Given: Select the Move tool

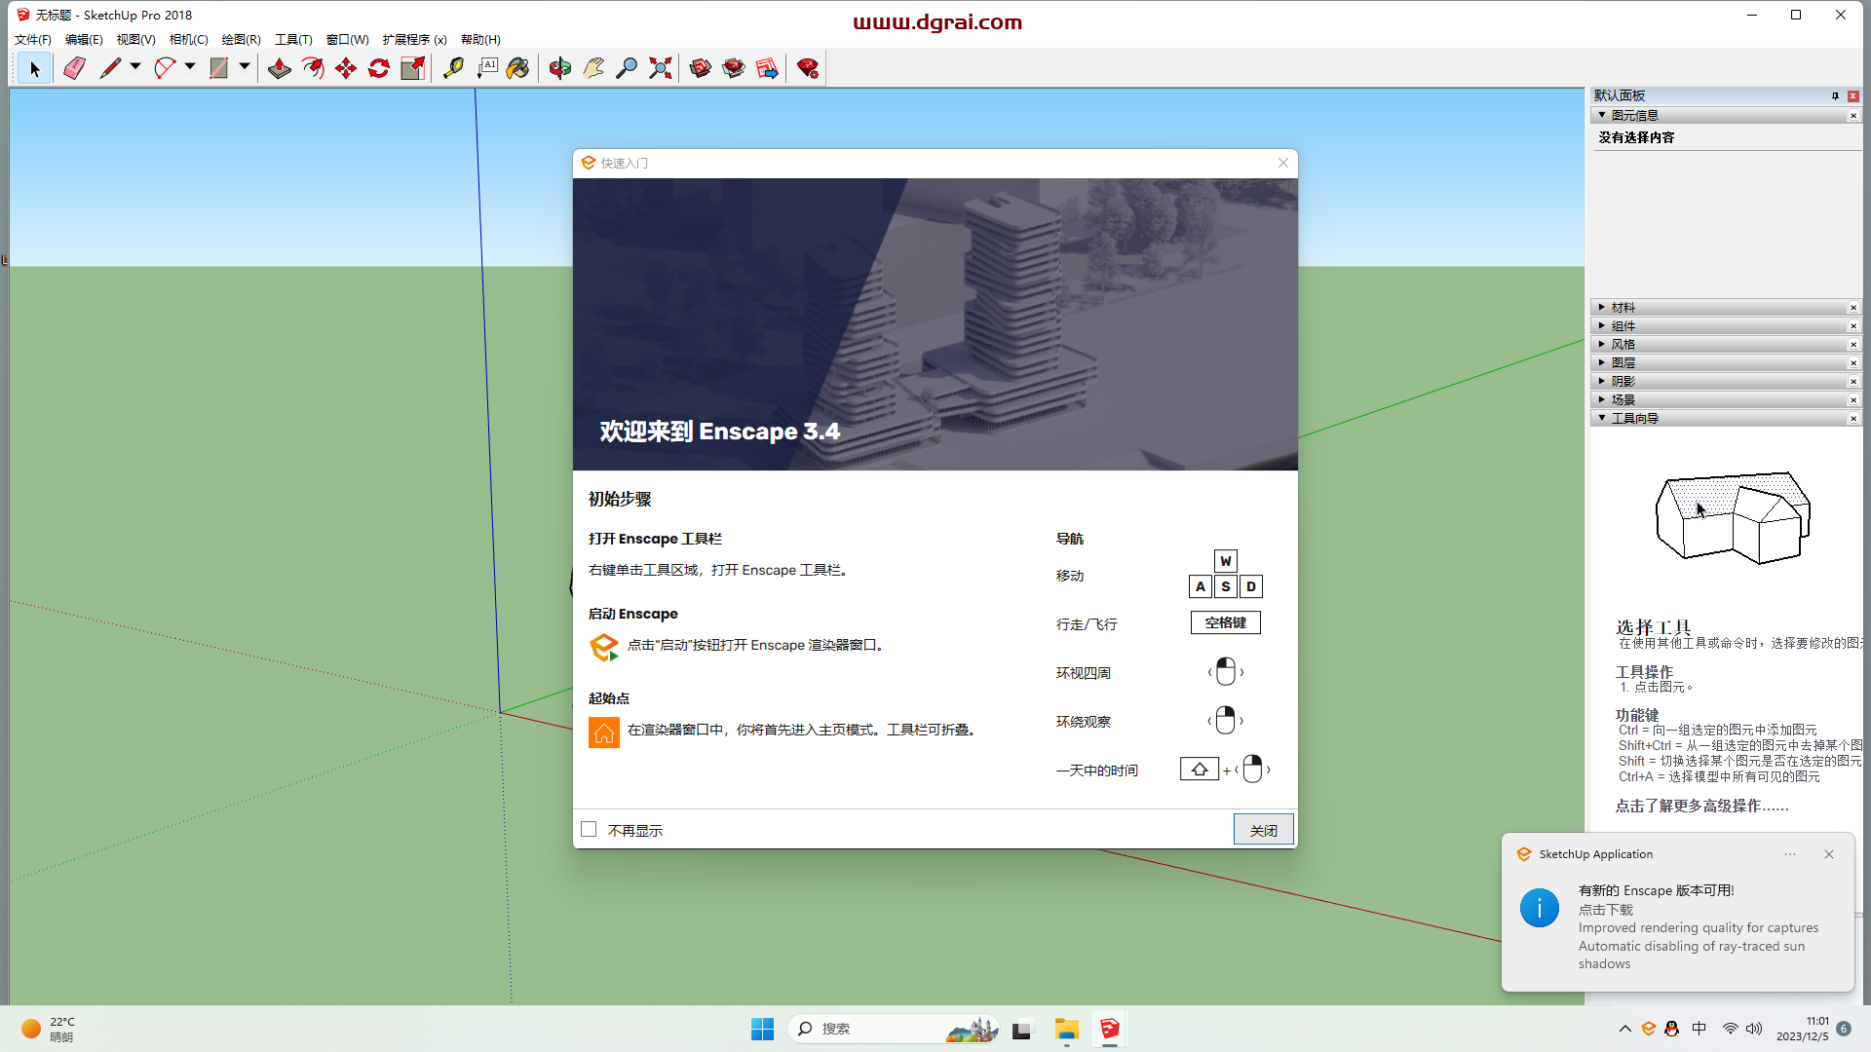Looking at the screenshot, I should click(346, 68).
